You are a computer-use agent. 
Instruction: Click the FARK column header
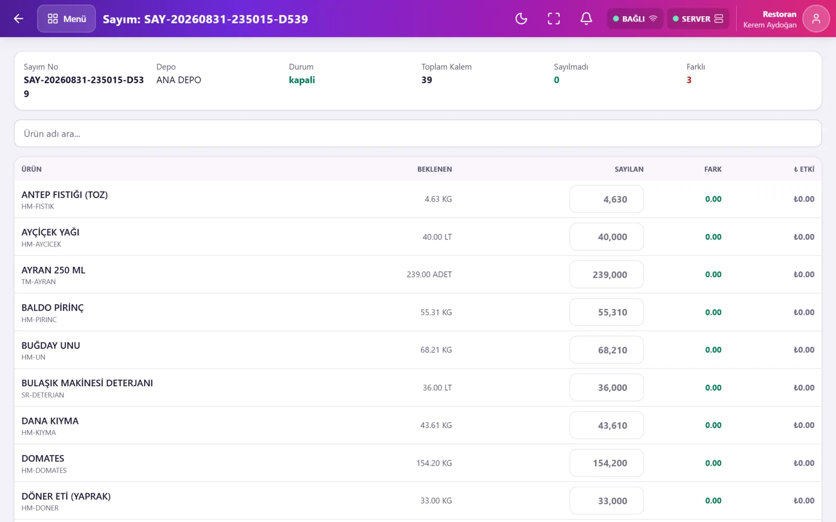[713, 169]
